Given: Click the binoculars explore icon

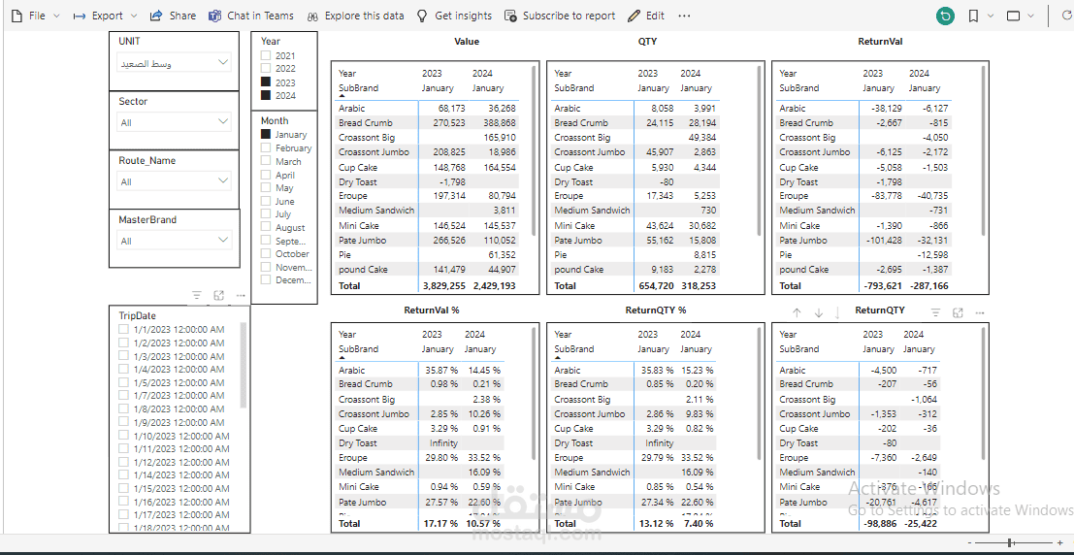Looking at the screenshot, I should click(313, 16).
